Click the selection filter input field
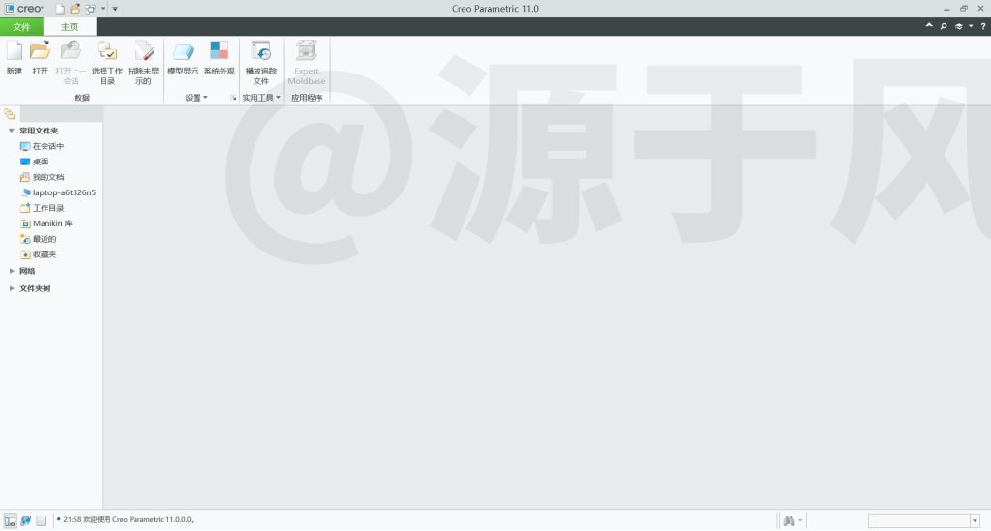 pos(918,521)
